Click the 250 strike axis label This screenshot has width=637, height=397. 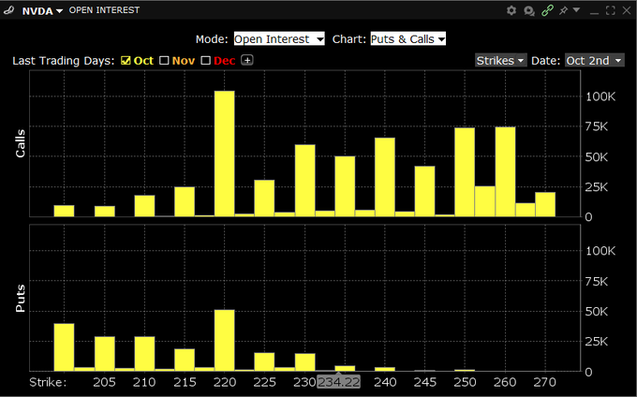click(x=465, y=382)
